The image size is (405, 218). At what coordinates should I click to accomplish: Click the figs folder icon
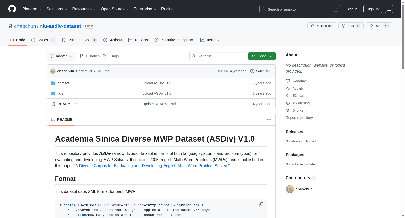click(53, 93)
